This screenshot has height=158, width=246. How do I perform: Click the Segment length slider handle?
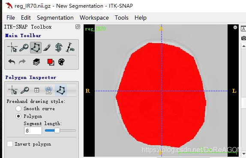pos(57,130)
